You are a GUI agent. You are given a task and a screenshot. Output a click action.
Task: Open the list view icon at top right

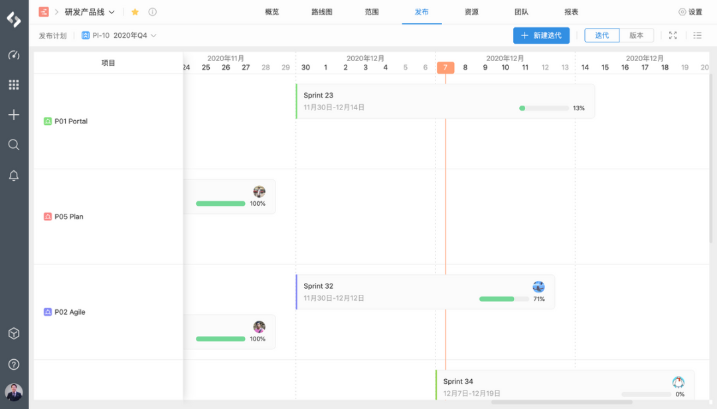[697, 35]
